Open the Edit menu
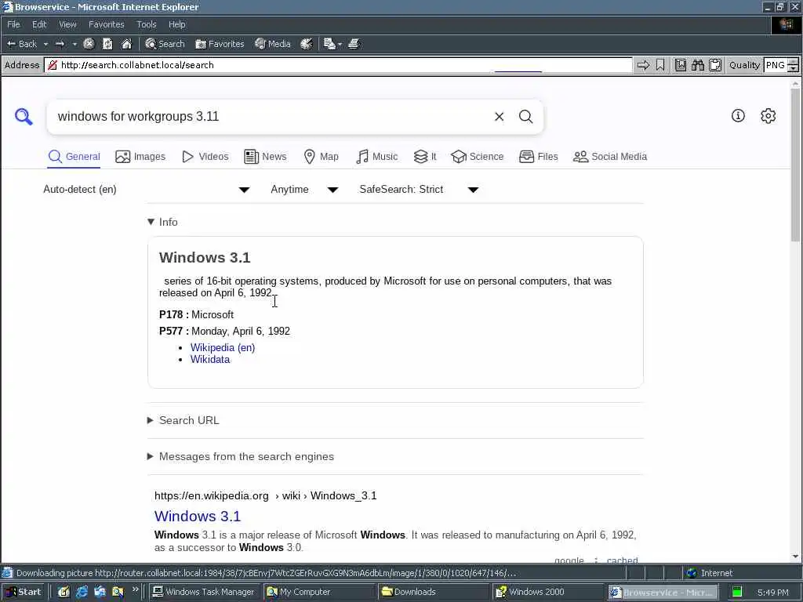The width and height of the screenshot is (803, 602). 39,24
